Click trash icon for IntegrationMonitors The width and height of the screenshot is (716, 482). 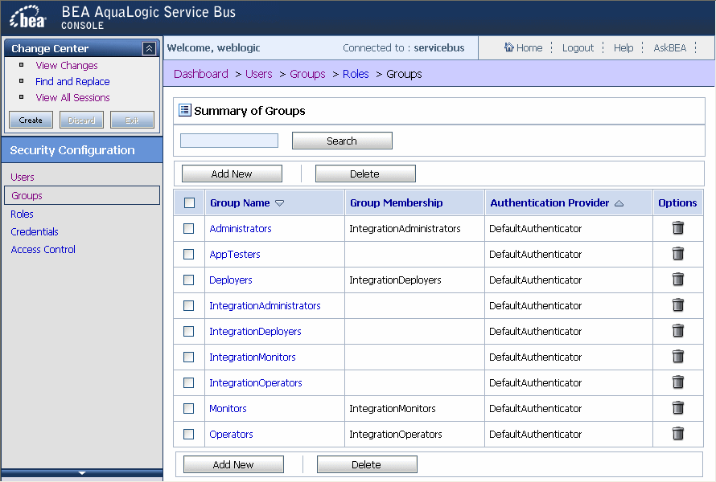678,356
